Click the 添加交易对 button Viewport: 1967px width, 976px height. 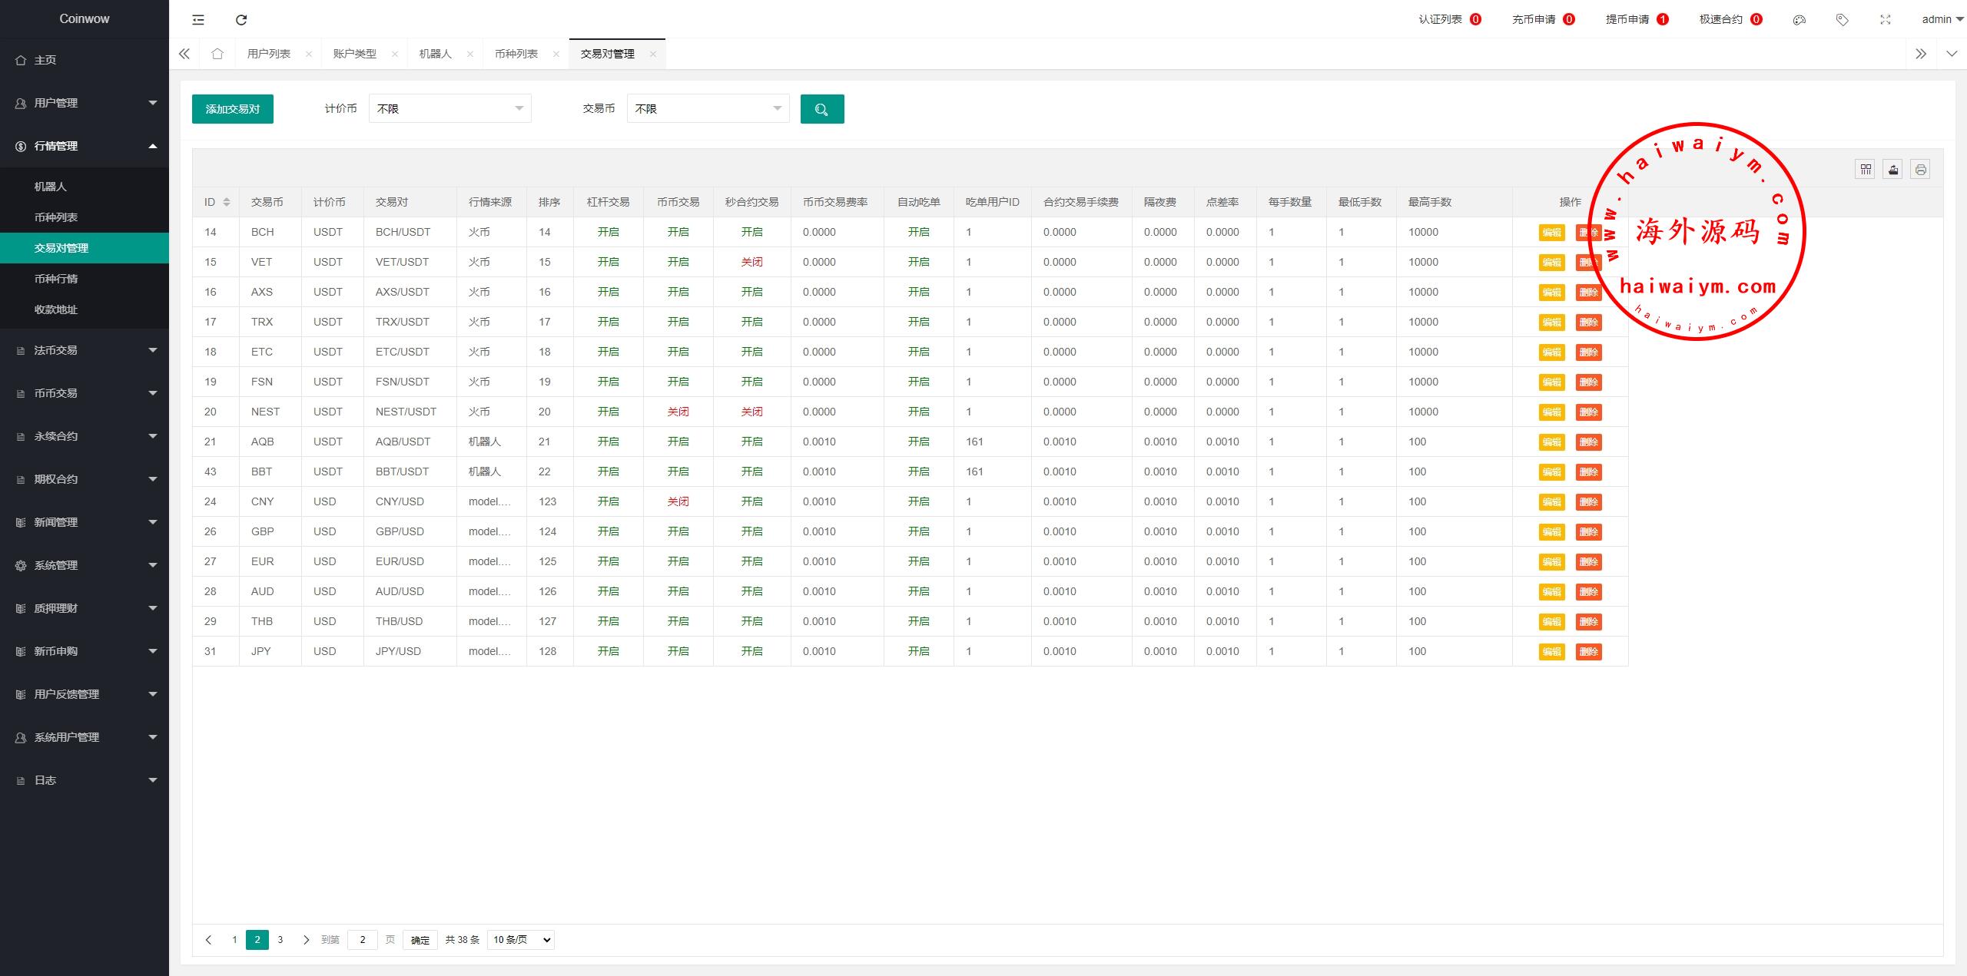pos(233,109)
